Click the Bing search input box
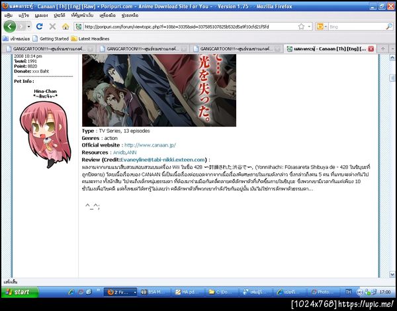The width and height of the screenshot is (397, 311). (357, 27)
